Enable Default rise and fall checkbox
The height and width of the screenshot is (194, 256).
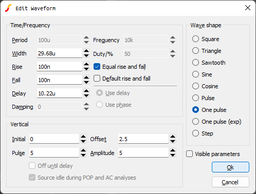tap(97, 79)
